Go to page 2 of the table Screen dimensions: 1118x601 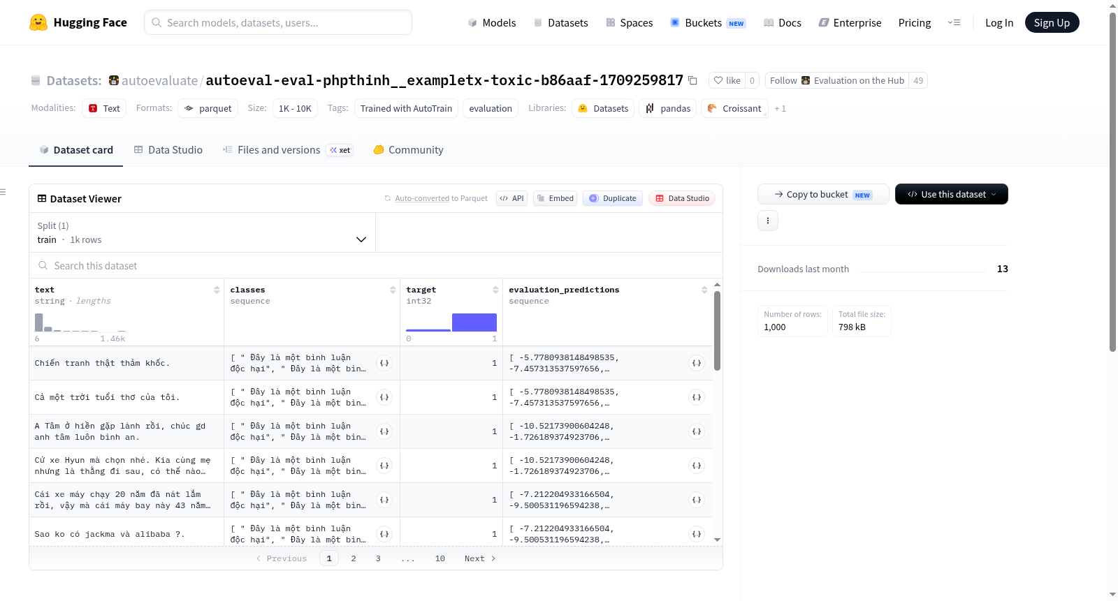(354, 558)
